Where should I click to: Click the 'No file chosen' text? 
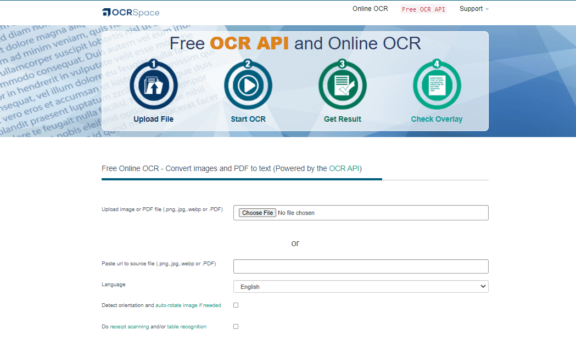point(296,213)
